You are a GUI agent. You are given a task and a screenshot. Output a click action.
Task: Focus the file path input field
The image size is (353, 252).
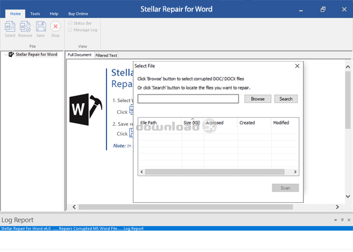pyautogui.click(x=188, y=99)
